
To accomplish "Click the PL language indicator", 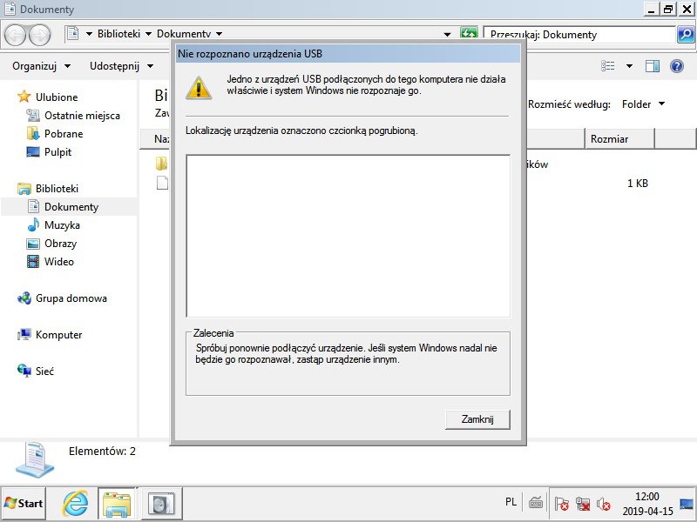I will coord(511,502).
